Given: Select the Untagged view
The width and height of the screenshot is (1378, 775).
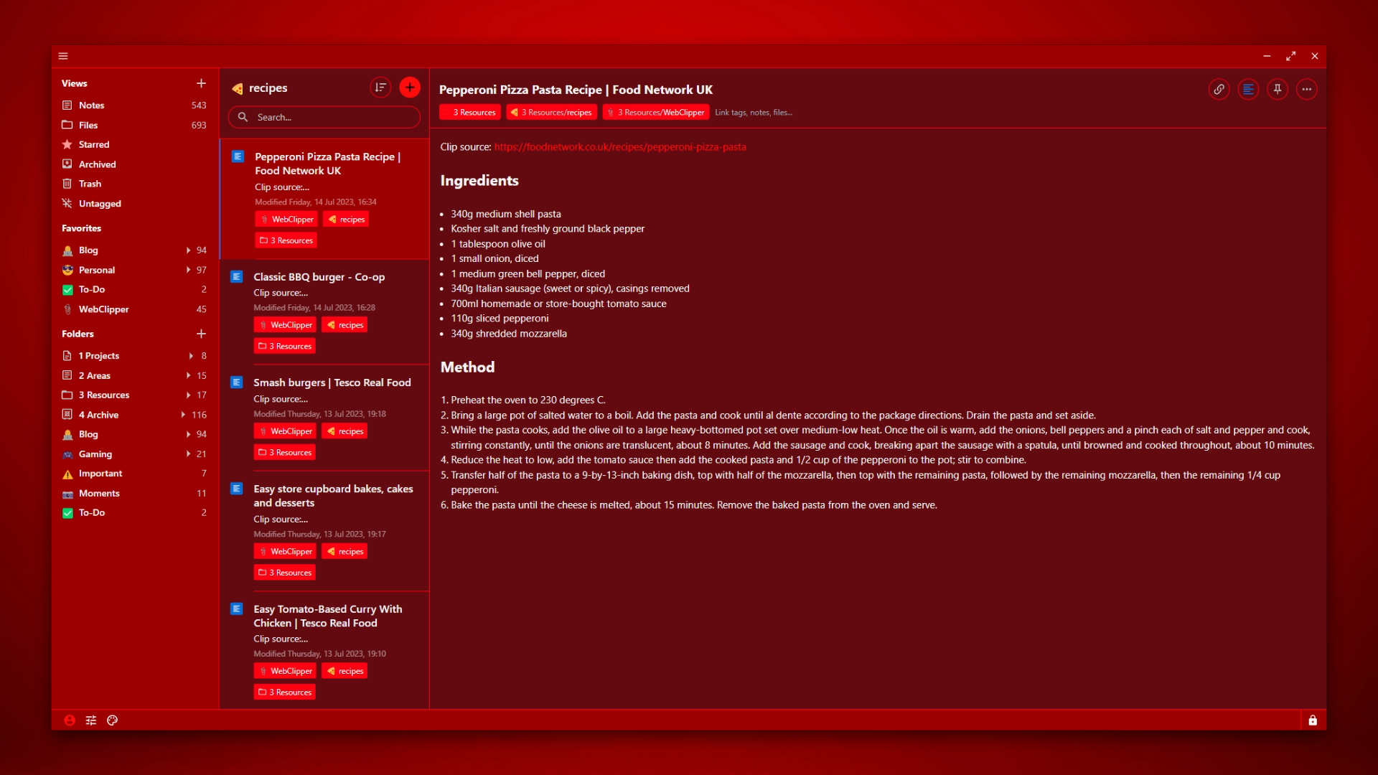Looking at the screenshot, I should 100,204.
